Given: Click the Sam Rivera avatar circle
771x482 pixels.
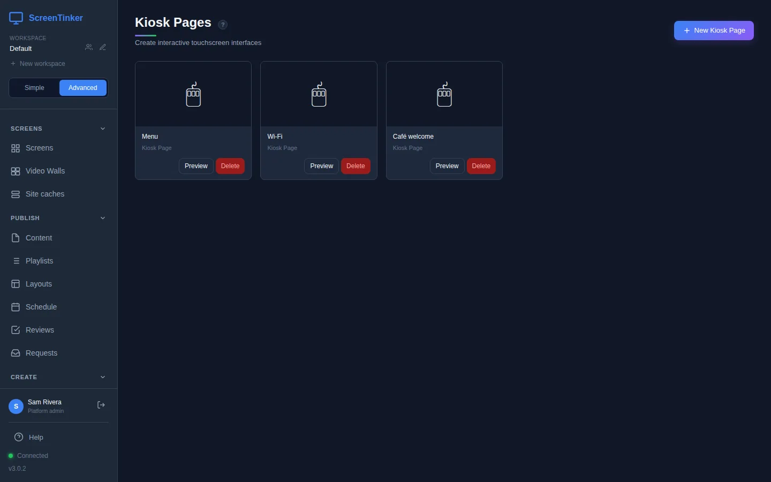Looking at the screenshot, I should pos(16,406).
